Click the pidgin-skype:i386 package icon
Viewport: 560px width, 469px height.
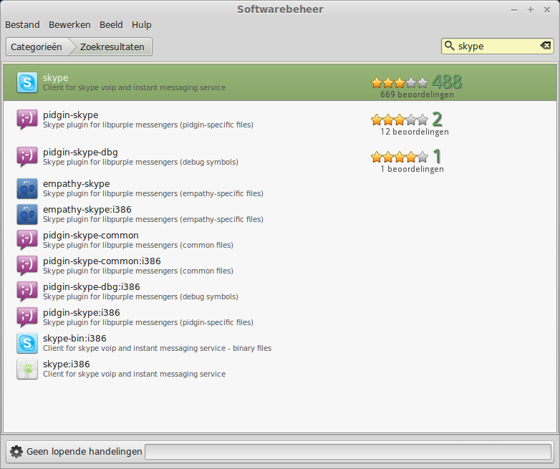click(x=27, y=317)
